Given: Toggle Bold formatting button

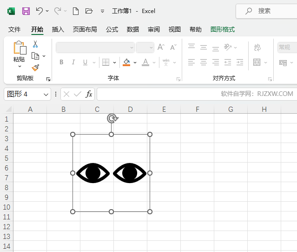Looking at the screenshot, I should (61, 62).
